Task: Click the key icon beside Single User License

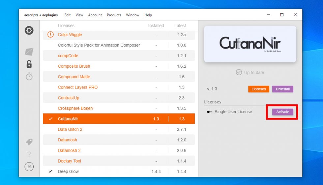Action: [209, 112]
